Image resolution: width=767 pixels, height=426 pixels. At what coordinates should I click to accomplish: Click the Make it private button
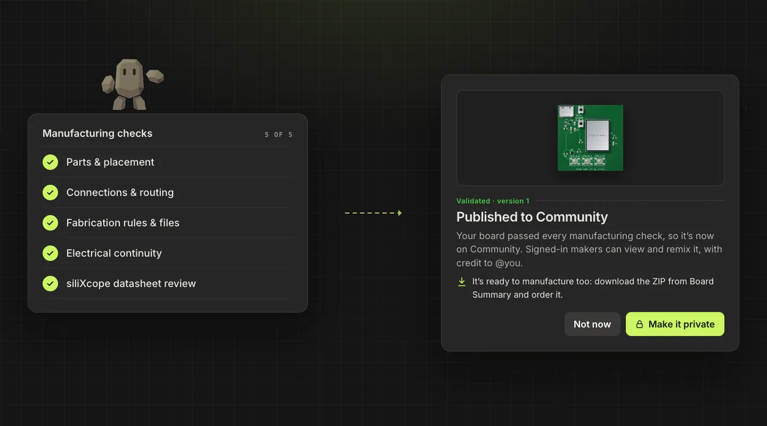point(675,324)
